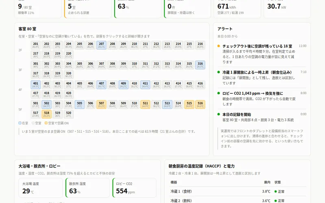Open room 320 details
Screen dimensions: 325x203
coord(69,75)
